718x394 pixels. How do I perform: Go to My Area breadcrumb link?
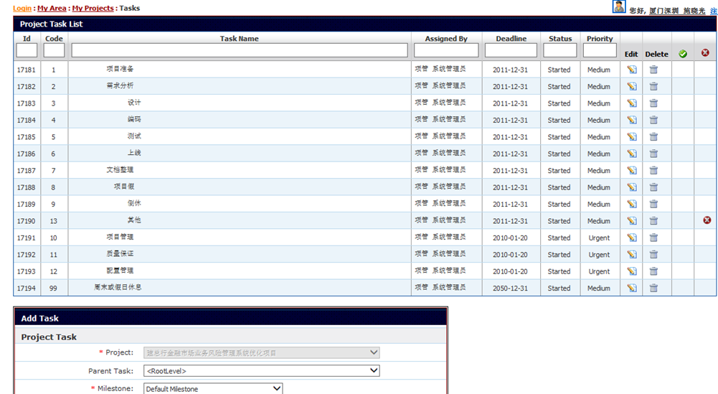pyautogui.click(x=52, y=9)
